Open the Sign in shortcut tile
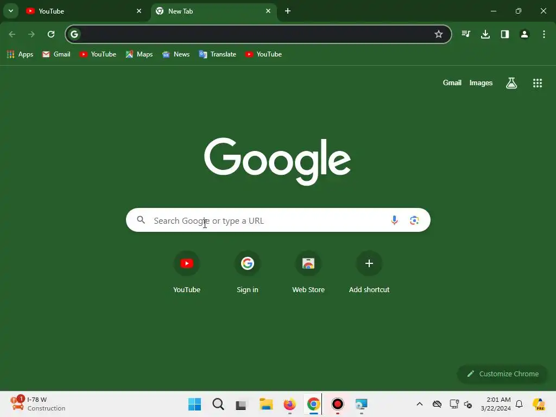The height and width of the screenshot is (417, 556). coord(248,272)
